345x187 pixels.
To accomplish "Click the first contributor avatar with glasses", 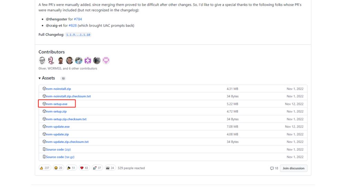I will pyautogui.click(x=42, y=60).
